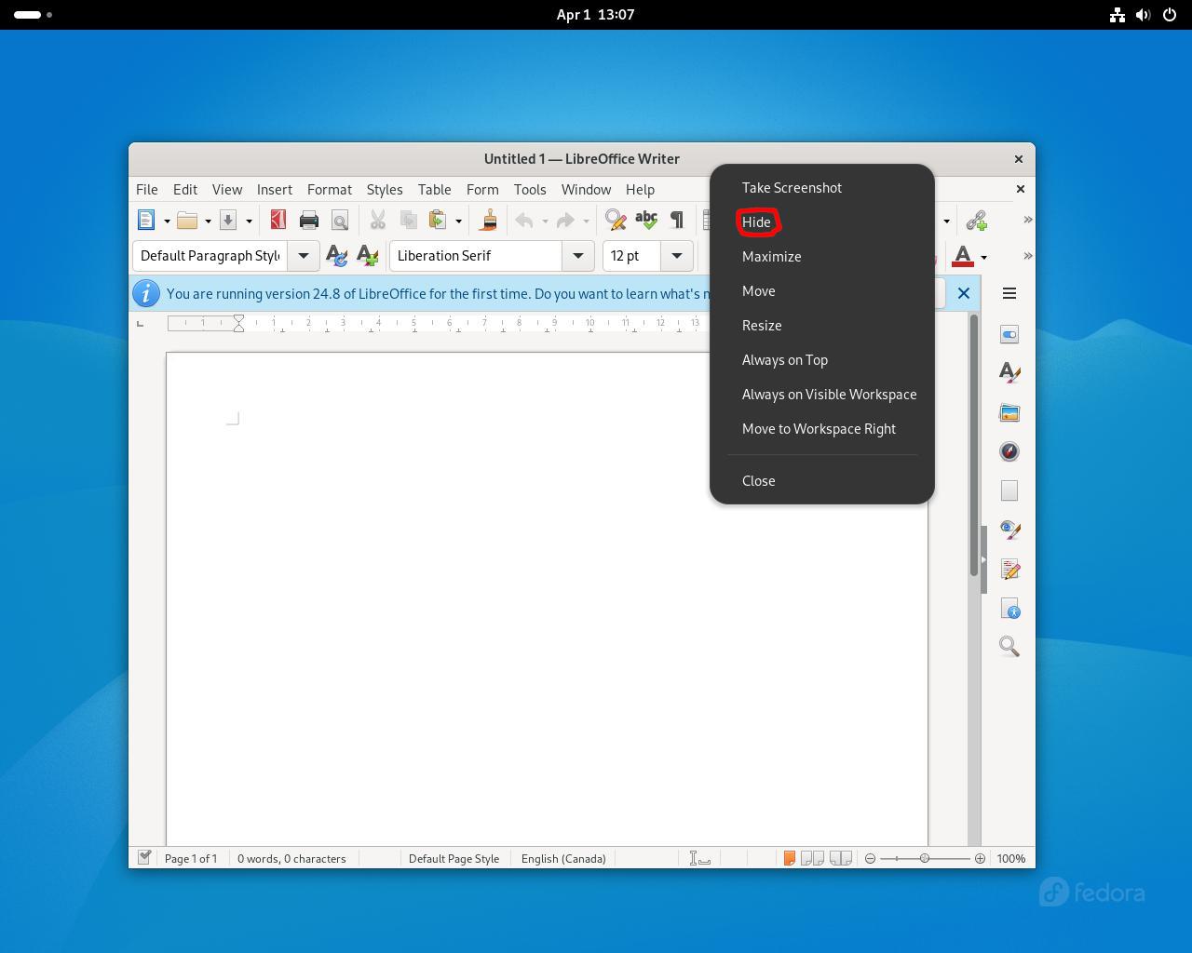
Task: Open sidebar Accessibility Check icon
Action: (x=1009, y=609)
